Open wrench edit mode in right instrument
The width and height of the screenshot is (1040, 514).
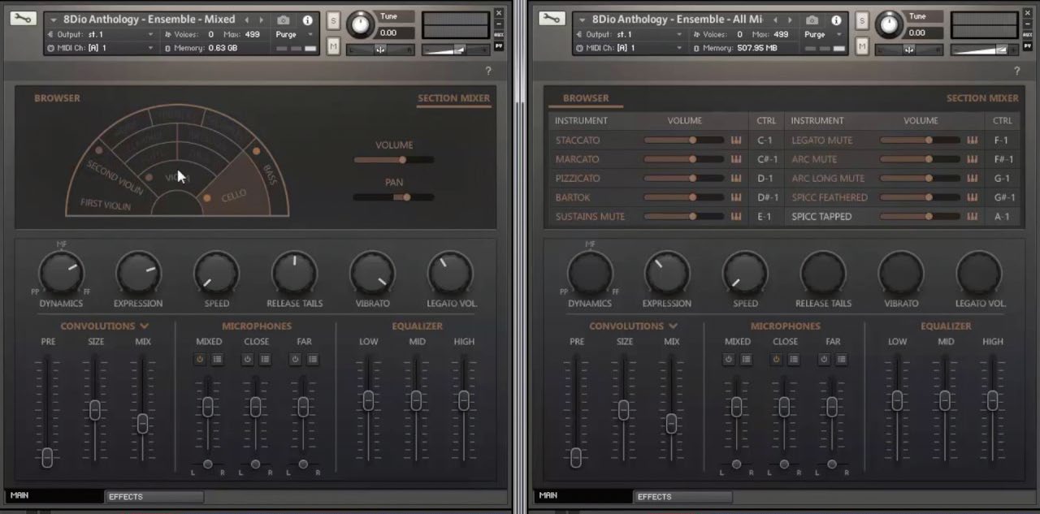coord(552,19)
